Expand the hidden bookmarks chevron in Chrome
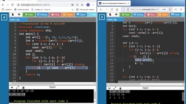The image size is (186, 104). [72, 10]
